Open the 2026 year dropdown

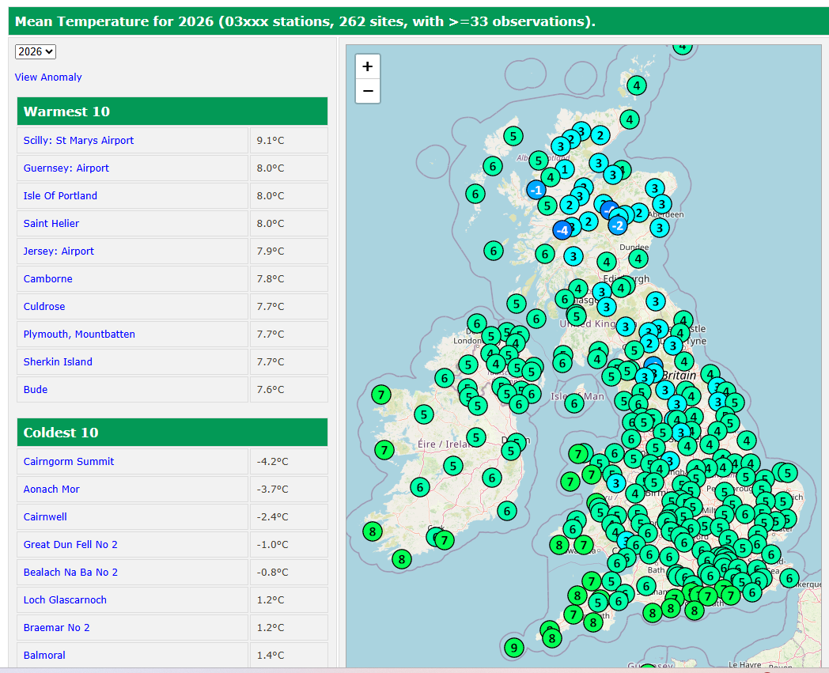click(36, 51)
